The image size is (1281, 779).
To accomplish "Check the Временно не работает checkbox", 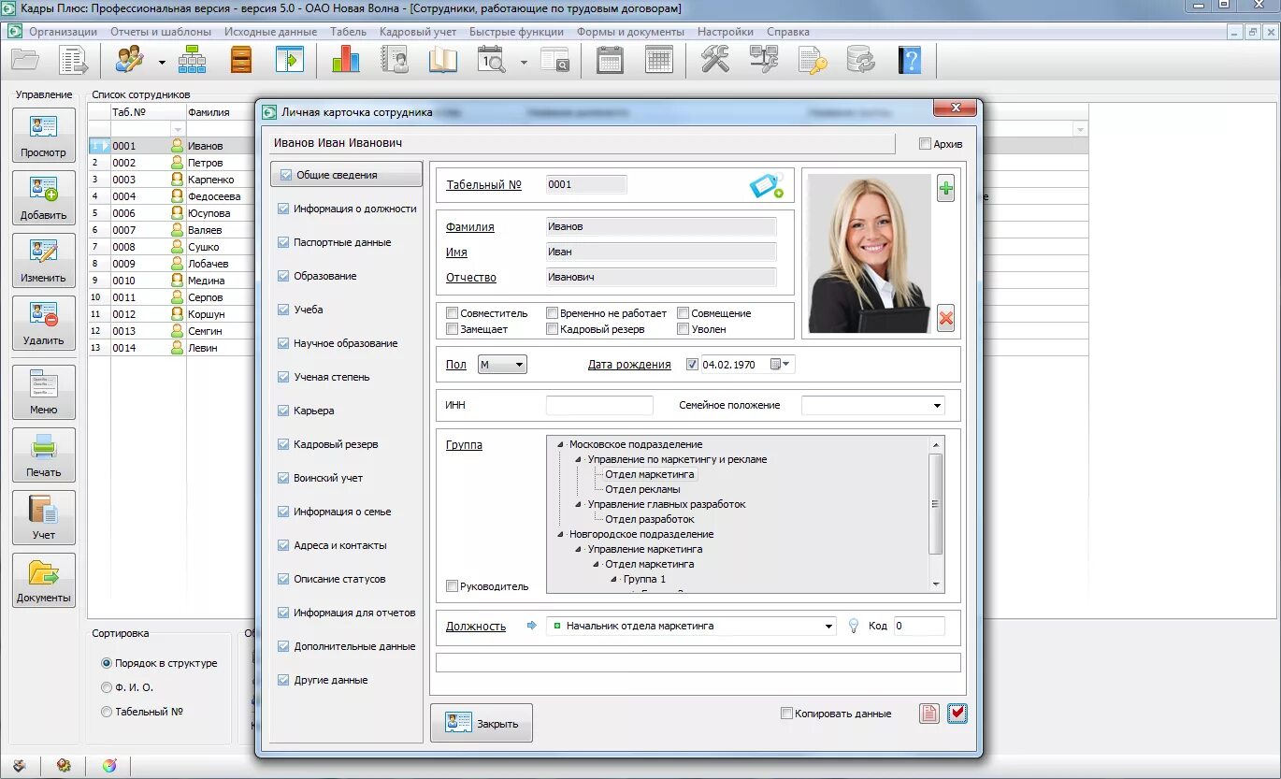I will tap(553, 313).
